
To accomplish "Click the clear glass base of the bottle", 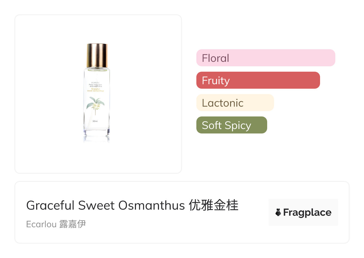I will (96, 132).
